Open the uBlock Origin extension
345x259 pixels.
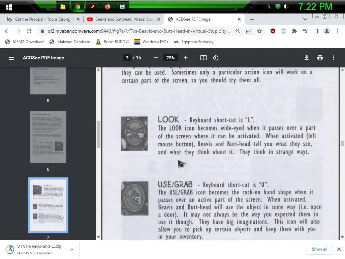273,31
